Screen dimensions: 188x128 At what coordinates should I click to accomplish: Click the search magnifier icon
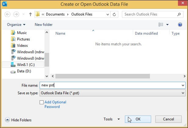click(x=179, y=14)
